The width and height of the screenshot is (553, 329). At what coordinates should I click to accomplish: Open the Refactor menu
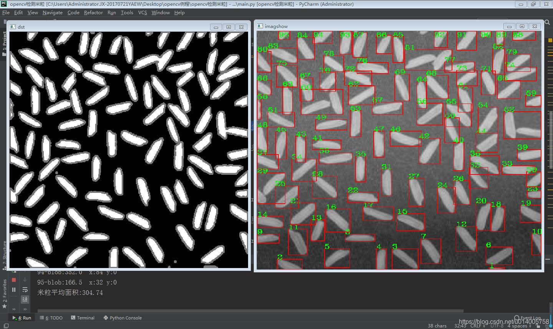(93, 13)
